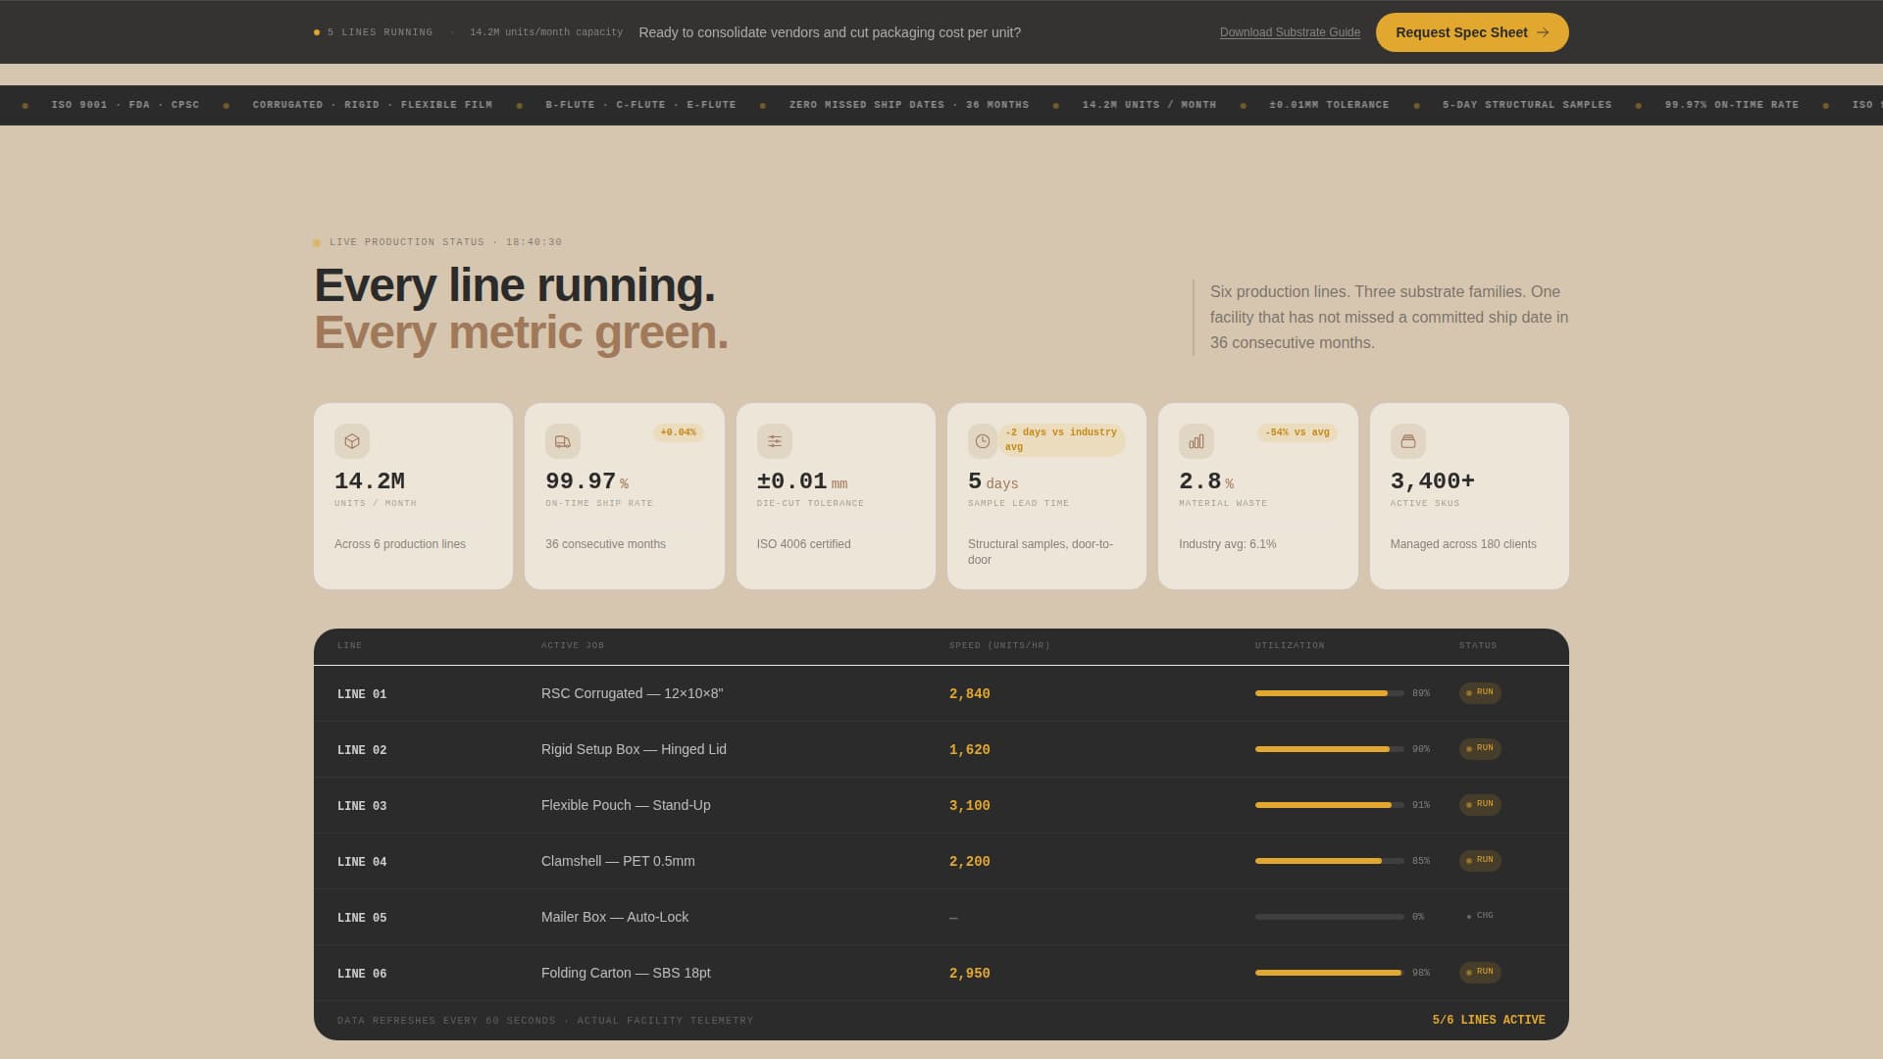Select the Clamshell — PET 0.5mm table row
The width and height of the screenshot is (1883, 1059).
(941, 861)
